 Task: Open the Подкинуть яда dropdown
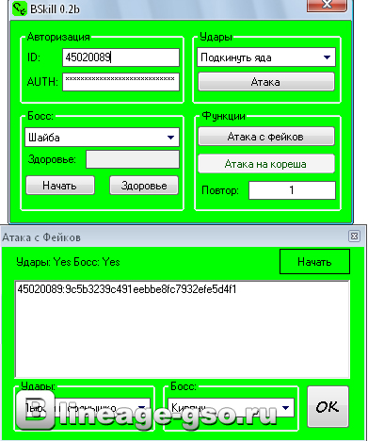click(266, 57)
